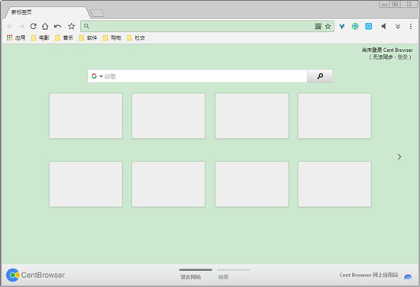Open the fourth tile in the bottom row

(x=334, y=184)
